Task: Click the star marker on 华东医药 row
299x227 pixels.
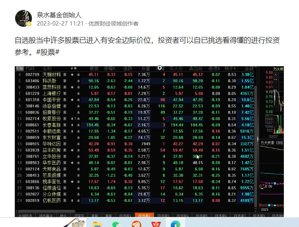Action: [72, 163]
